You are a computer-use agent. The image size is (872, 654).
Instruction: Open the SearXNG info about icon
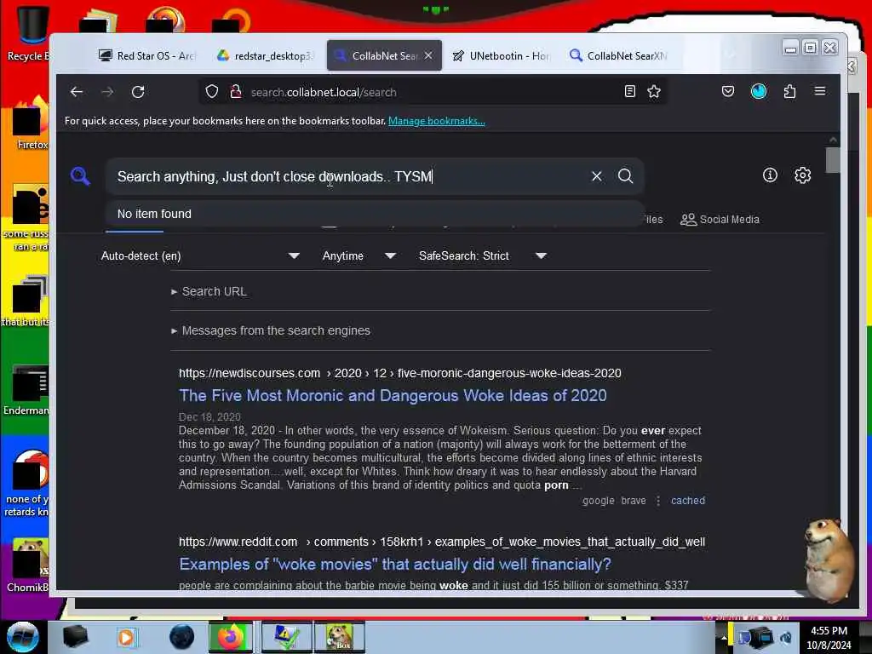(770, 175)
